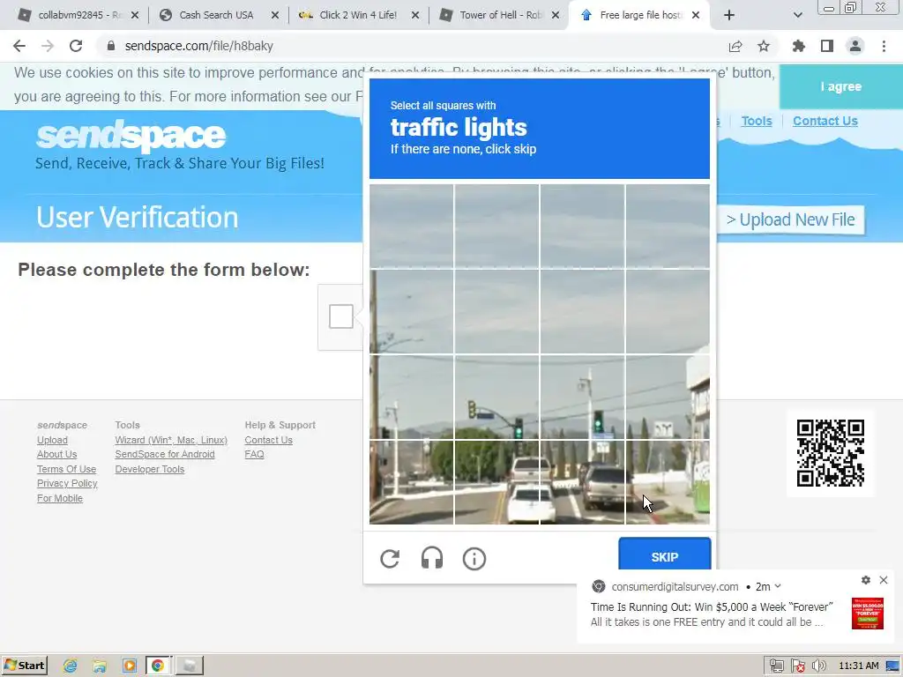903x677 pixels.
Task: Share this page via share icon
Action: [x=735, y=46]
